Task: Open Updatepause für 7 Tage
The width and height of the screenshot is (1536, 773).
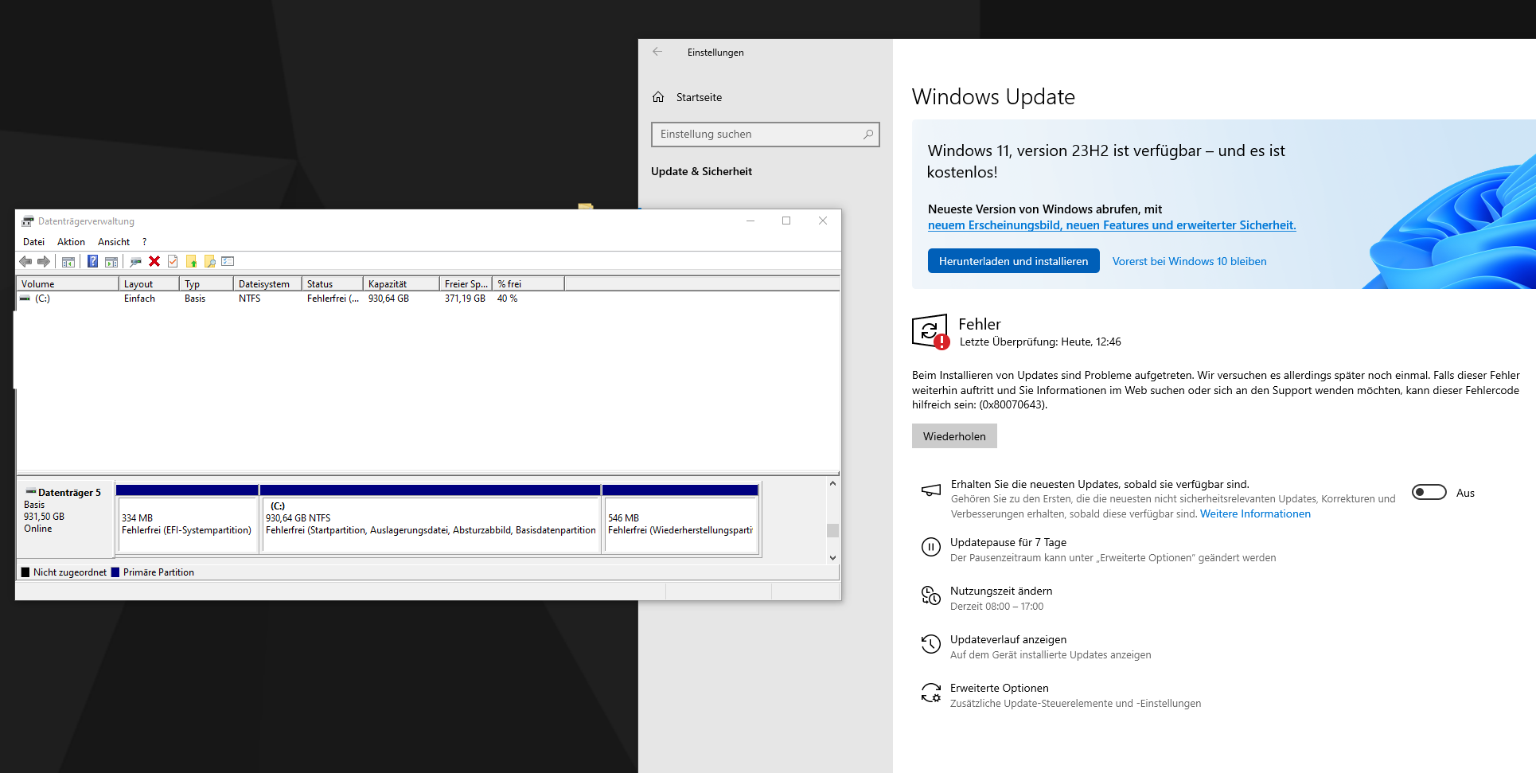Action: click(1008, 543)
